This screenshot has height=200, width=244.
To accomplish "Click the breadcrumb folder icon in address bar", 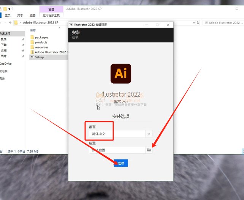I will click(x=16, y=23).
